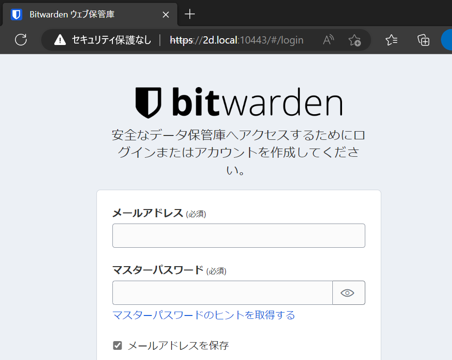Viewport: 452px width, 360px height.
Task: Click the マスターパスワードのヒントを取得する link
Action: (x=203, y=315)
